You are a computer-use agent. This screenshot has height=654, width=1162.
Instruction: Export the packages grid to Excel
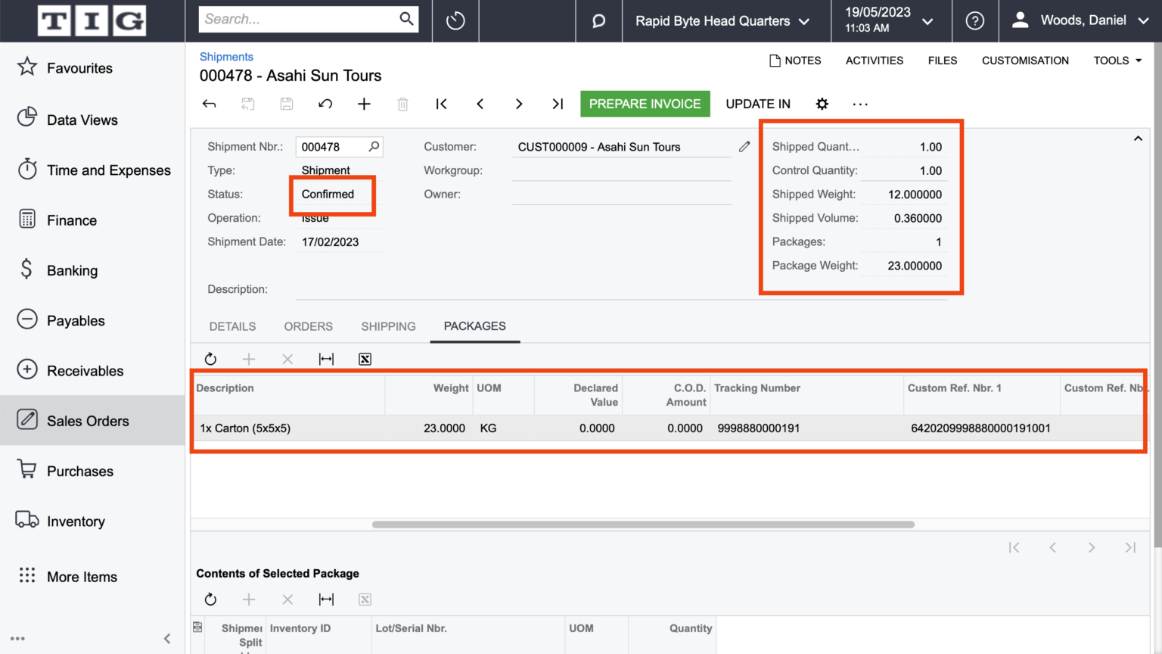click(365, 359)
